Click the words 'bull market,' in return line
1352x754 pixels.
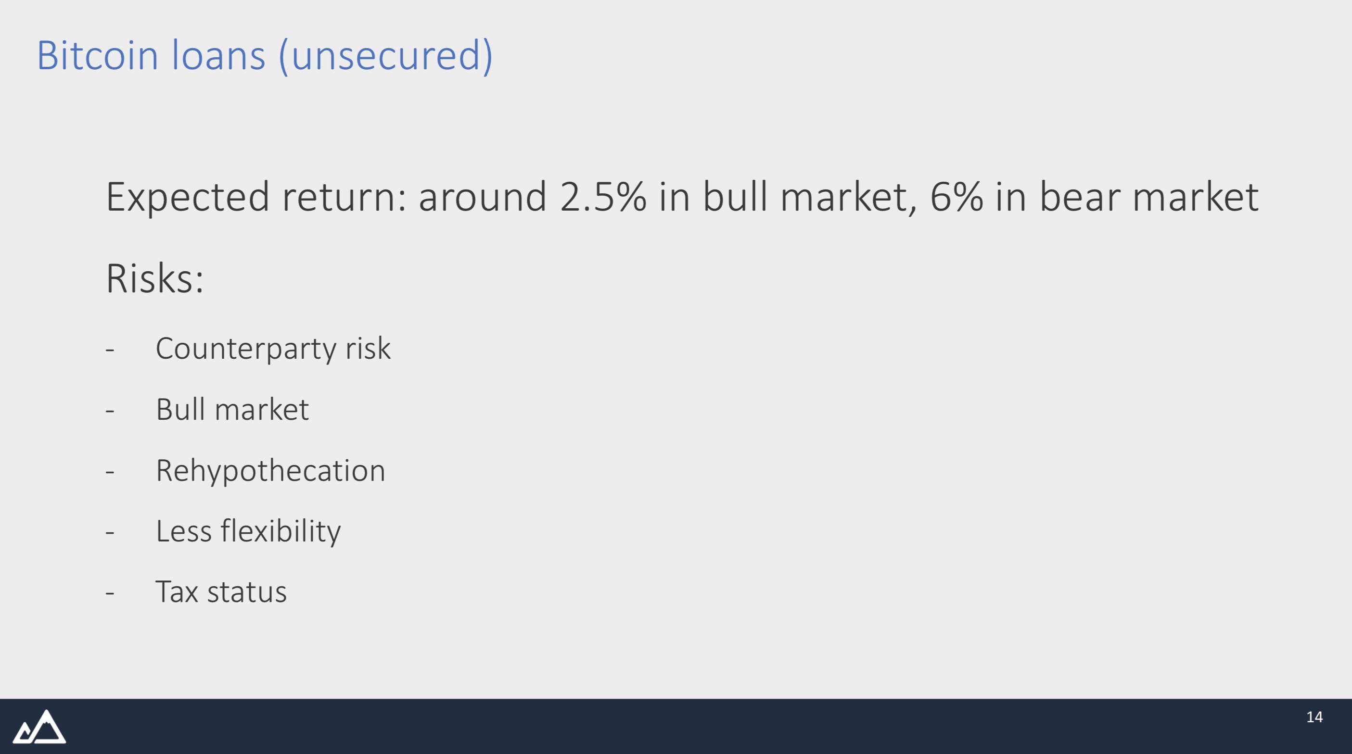(810, 197)
